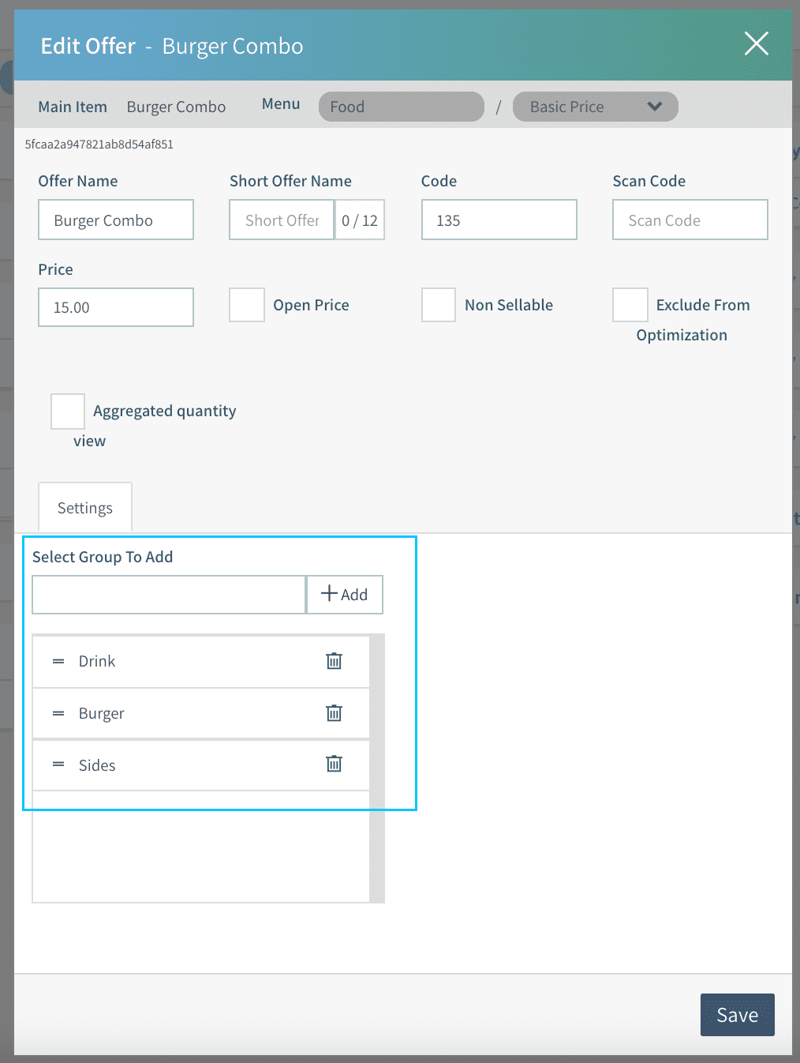Check Exclude From Optimization box
The image size is (800, 1063).
click(630, 305)
